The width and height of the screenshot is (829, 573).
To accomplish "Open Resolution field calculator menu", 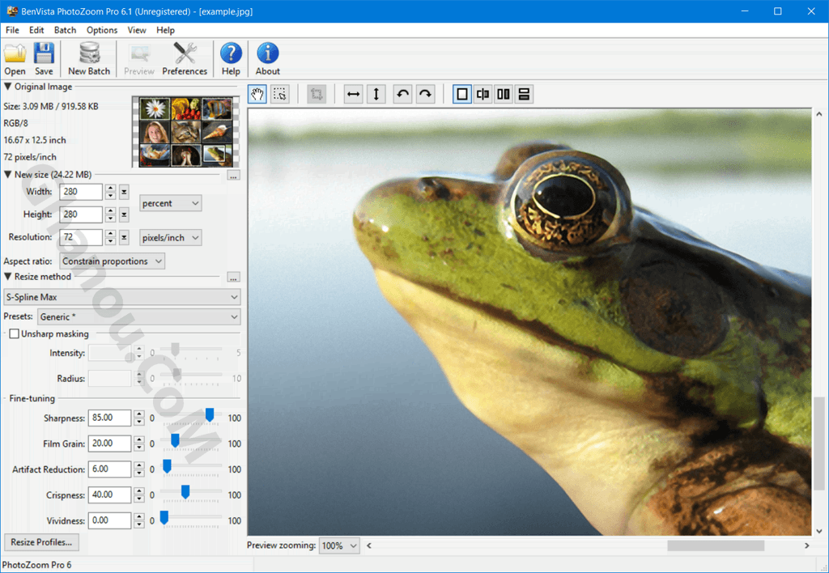I will [124, 238].
